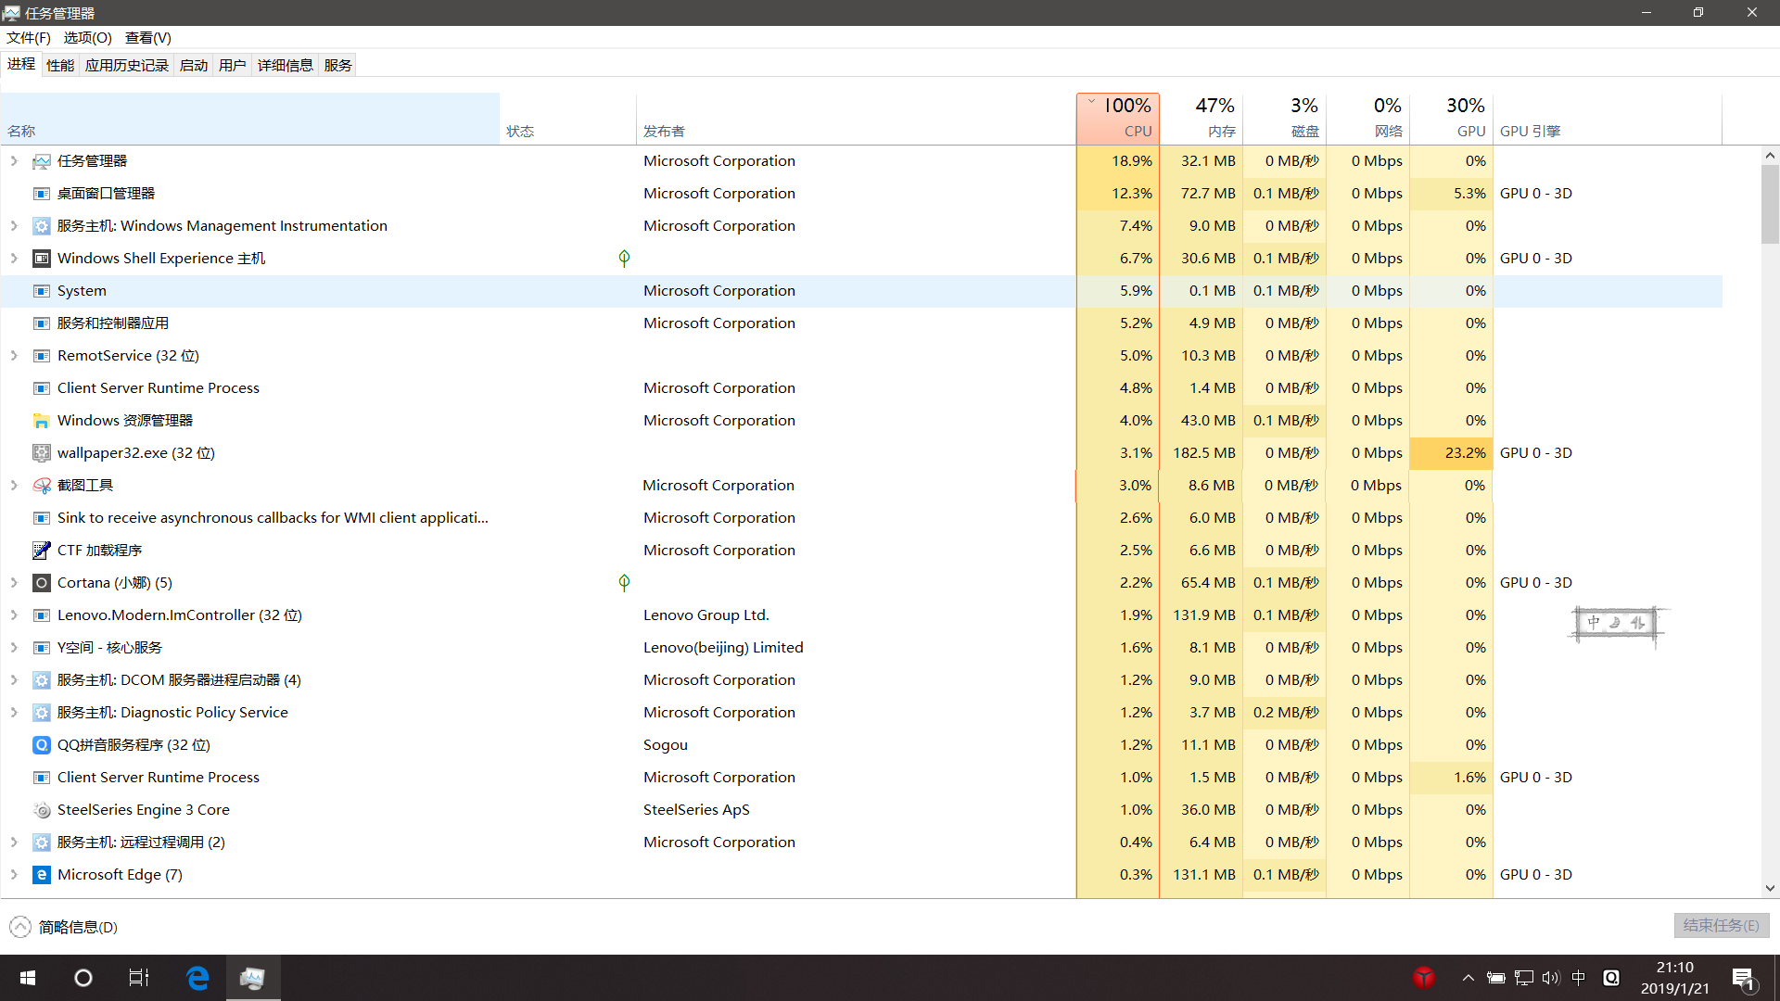Image resolution: width=1780 pixels, height=1001 pixels.
Task: Switch to the 性能 tab
Action: tap(60, 65)
